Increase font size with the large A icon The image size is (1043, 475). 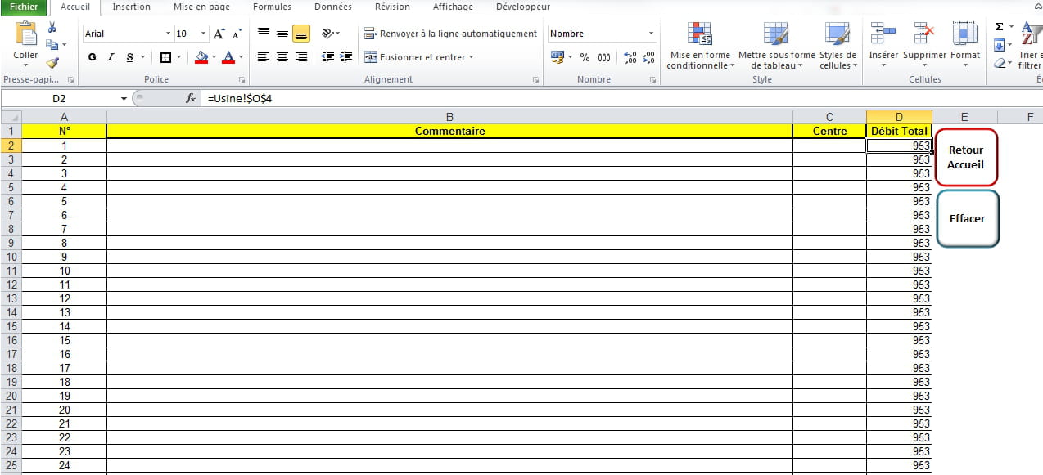pos(219,34)
